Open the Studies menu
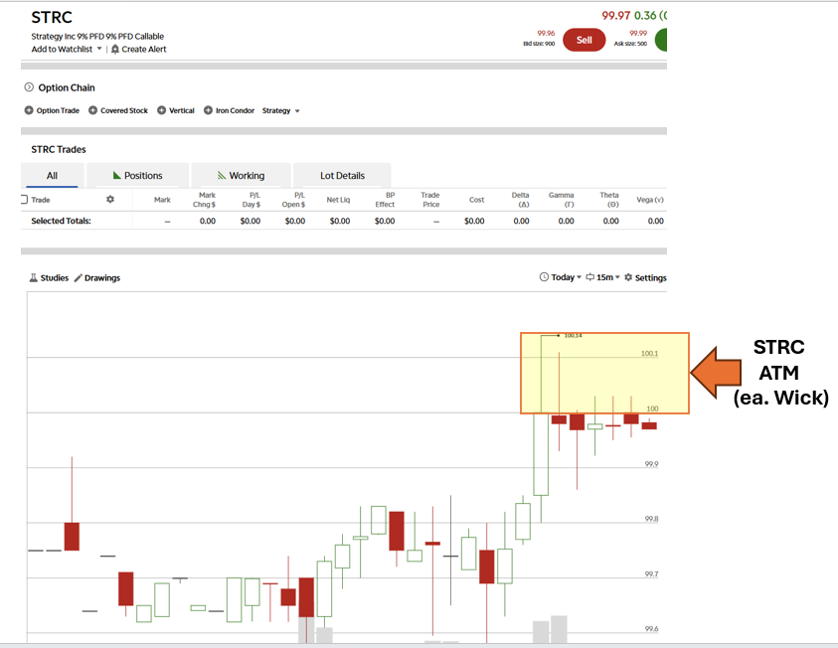The height and width of the screenshot is (648, 838). (x=55, y=278)
